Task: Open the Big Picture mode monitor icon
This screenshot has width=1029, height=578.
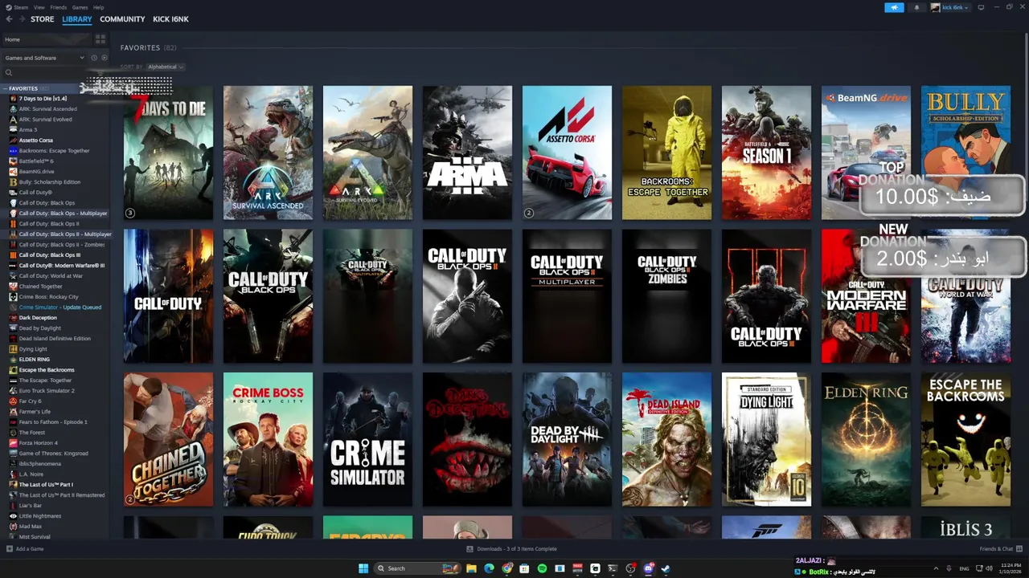Action: [979, 7]
